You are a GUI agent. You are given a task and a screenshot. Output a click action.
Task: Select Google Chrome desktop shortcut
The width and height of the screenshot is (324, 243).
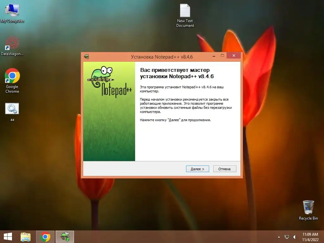[x=12, y=81]
